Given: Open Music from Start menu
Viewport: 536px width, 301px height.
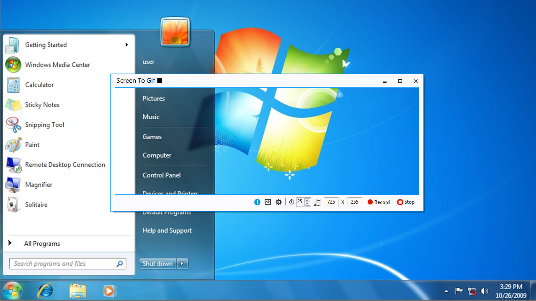Looking at the screenshot, I should pyautogui.click(x=151, y=117).
